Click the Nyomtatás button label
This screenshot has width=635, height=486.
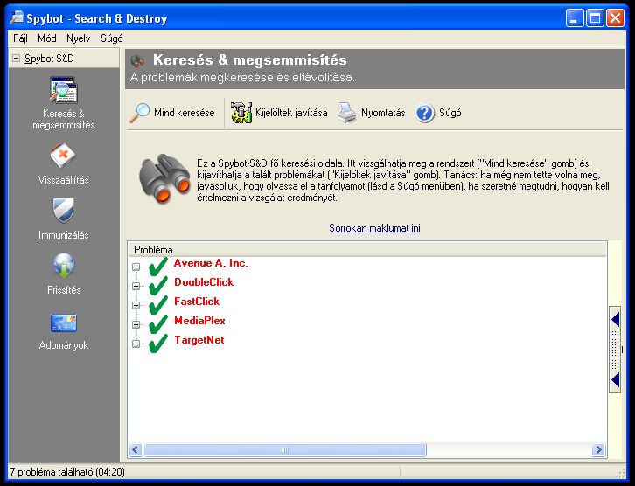point(383,113)
